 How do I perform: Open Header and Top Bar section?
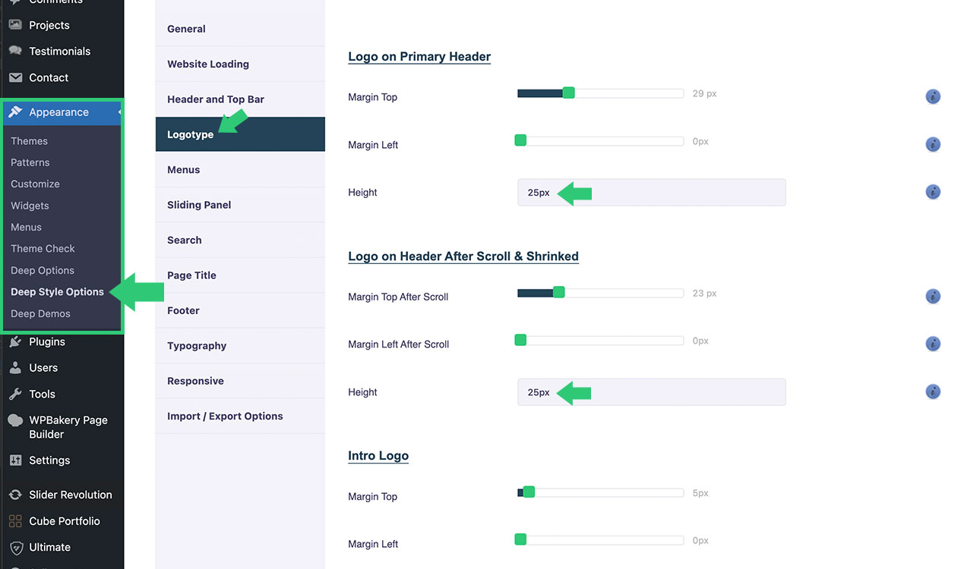coord(216,99)
